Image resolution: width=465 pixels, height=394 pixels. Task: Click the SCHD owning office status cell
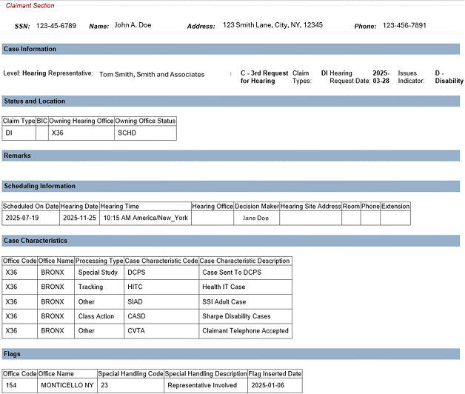coord(127,133)
